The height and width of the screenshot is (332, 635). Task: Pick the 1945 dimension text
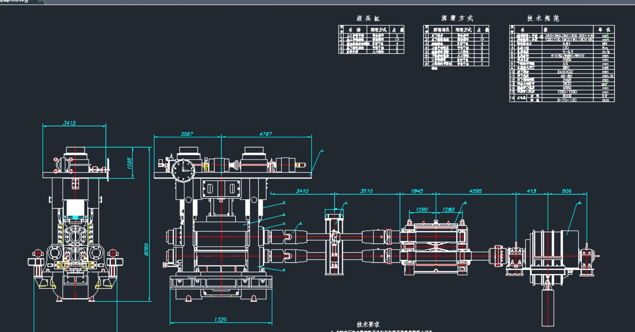pyautogui.click(x=417, y=191)
